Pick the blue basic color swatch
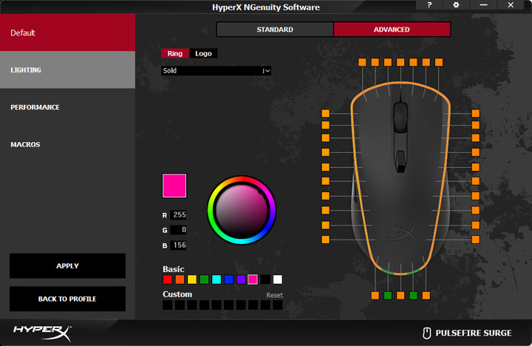532x346 pixels. [x=228, y=279]
